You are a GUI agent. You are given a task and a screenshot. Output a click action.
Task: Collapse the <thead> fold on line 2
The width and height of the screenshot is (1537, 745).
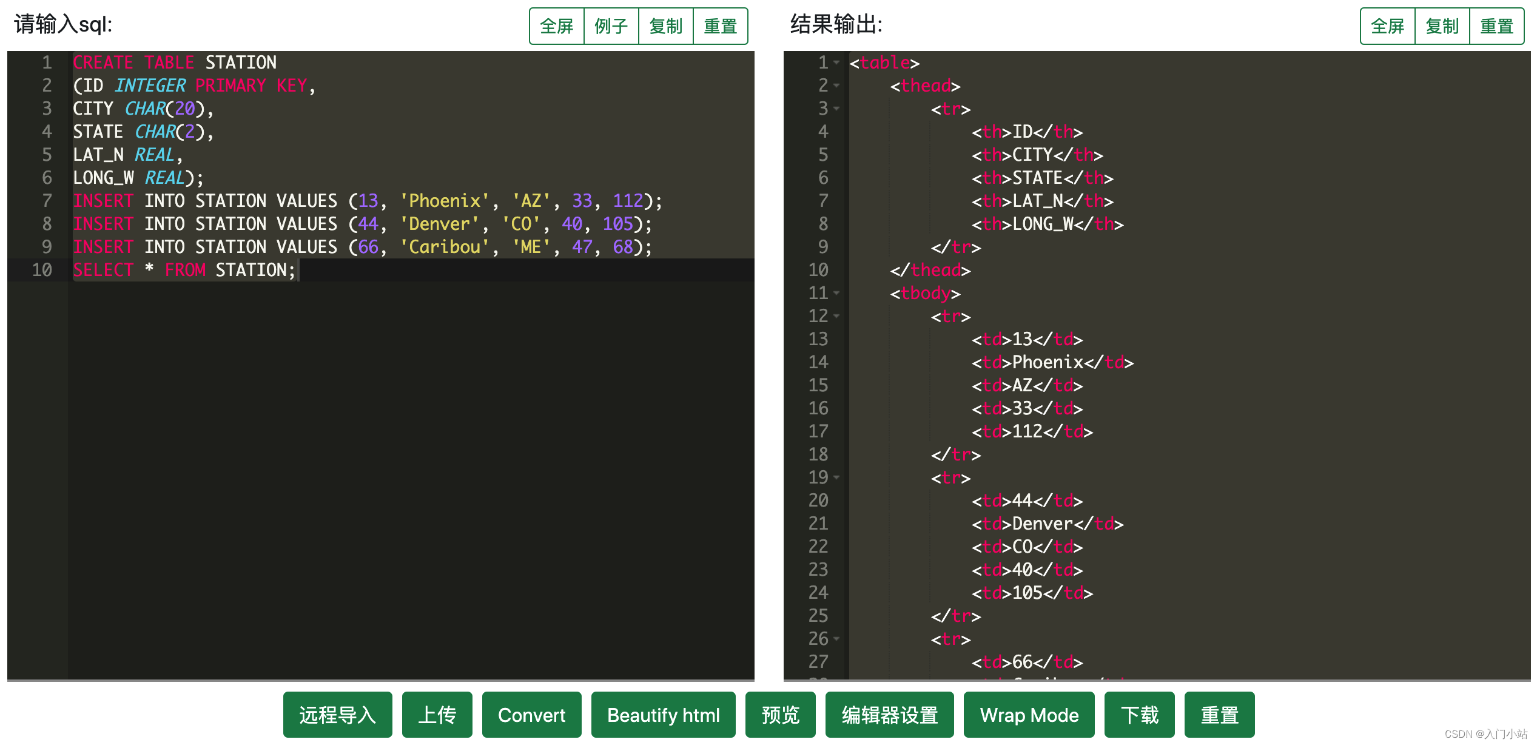pos(838,86)
